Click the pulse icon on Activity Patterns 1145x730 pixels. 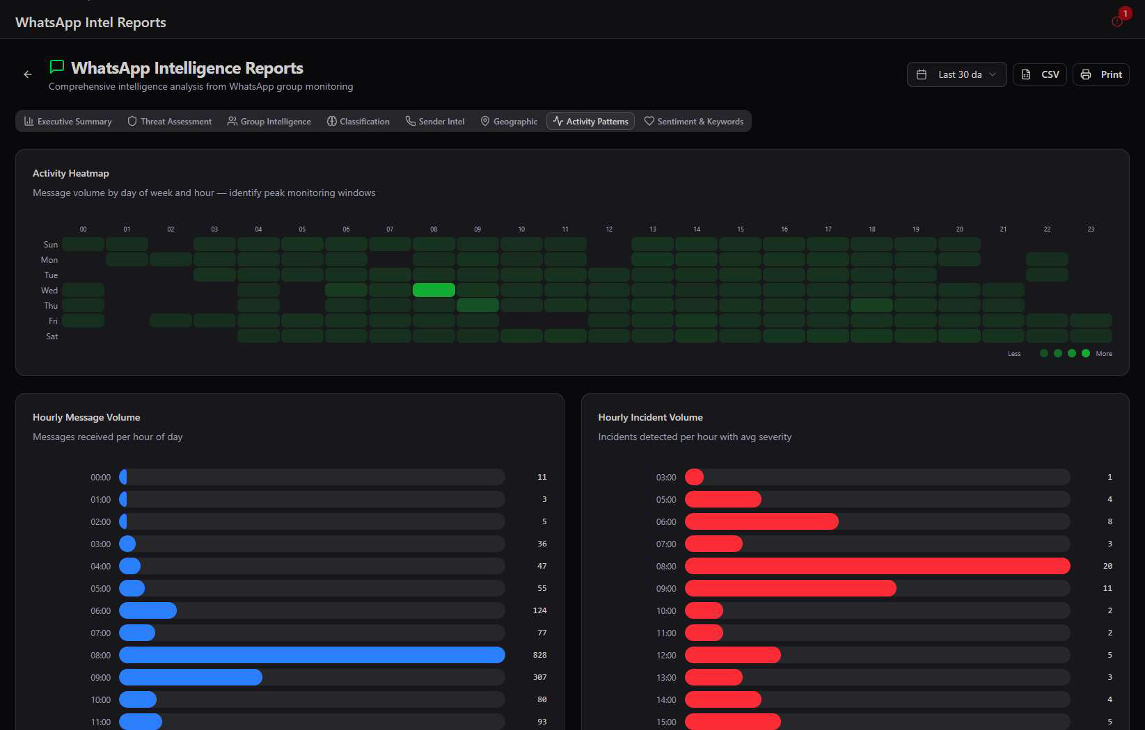(558, 121)
